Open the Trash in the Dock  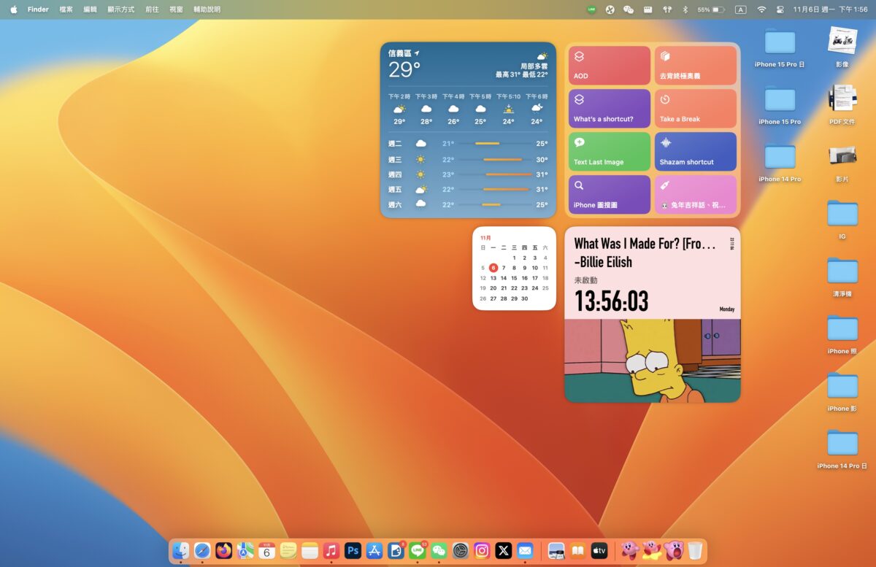point(695,551)
